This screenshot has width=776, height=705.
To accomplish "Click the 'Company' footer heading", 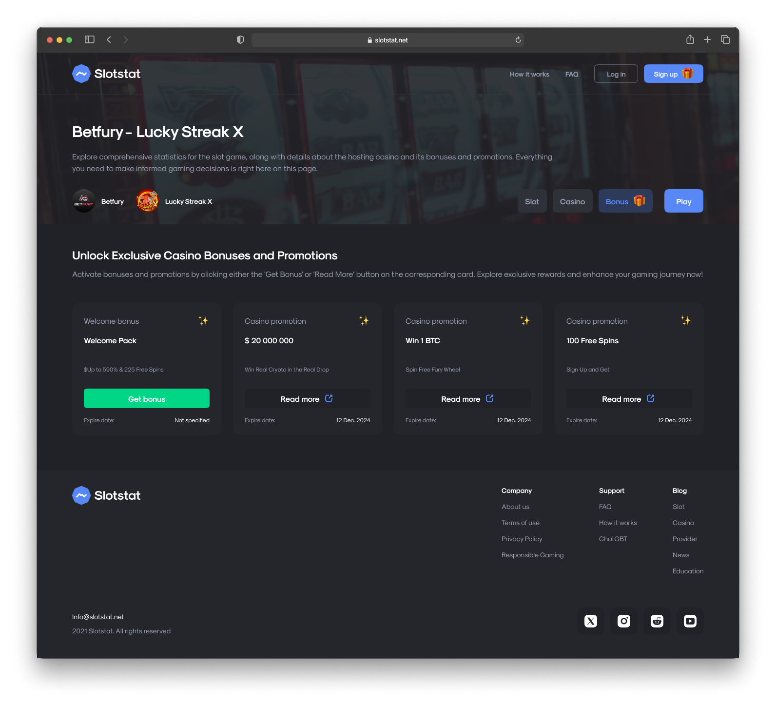I will 517,490.
